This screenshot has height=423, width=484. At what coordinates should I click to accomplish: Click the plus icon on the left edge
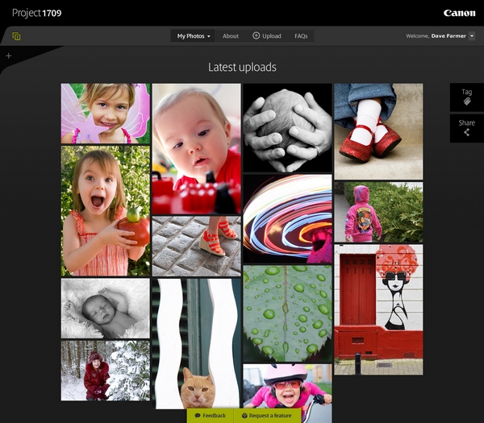click(9, 56)
